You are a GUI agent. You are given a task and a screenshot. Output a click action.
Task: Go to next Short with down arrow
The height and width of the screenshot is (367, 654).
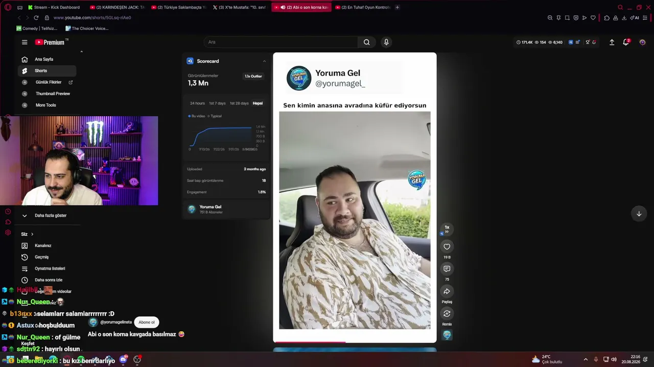[x=639, y=214]
